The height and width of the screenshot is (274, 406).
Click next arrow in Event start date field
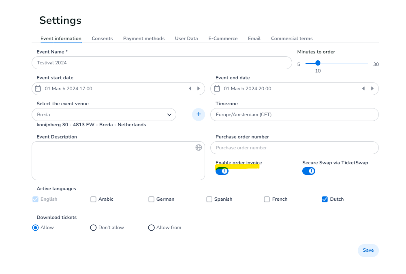tap(199, 89)
